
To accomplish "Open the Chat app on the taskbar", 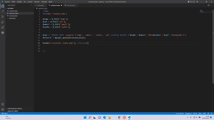I will (x=100, y=117).
